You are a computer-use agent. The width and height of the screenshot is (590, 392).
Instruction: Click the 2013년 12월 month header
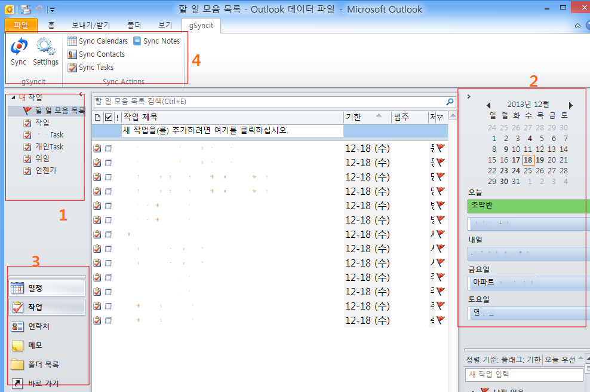tap(528, 105)
